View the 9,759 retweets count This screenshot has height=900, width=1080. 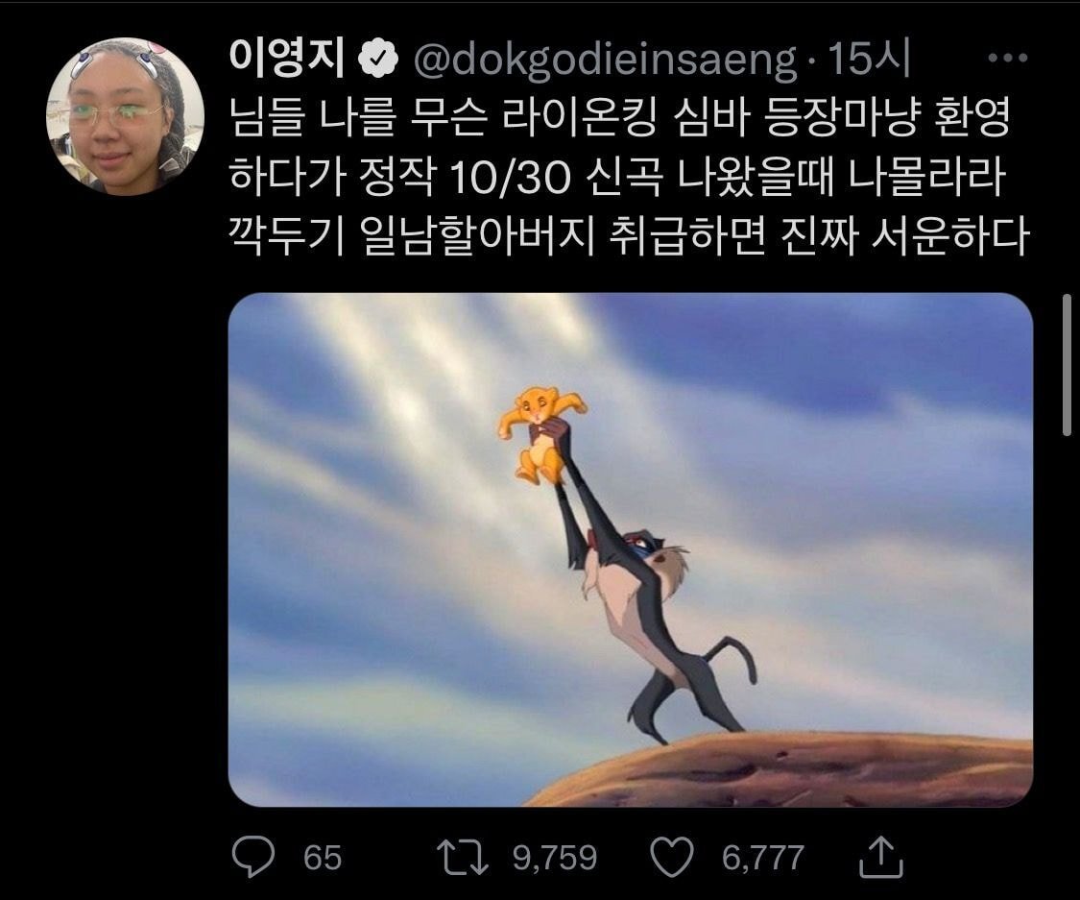tap(555, 858)
